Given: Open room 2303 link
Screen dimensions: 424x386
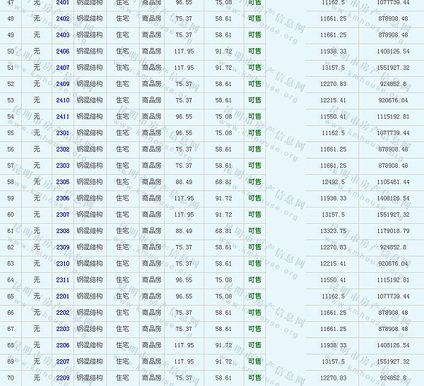Looking at the screenshot, I should (63, 165).
